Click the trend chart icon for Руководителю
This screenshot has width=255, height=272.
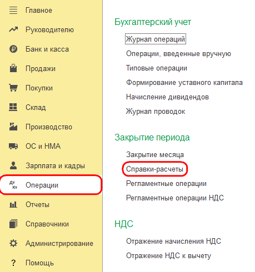13,29
